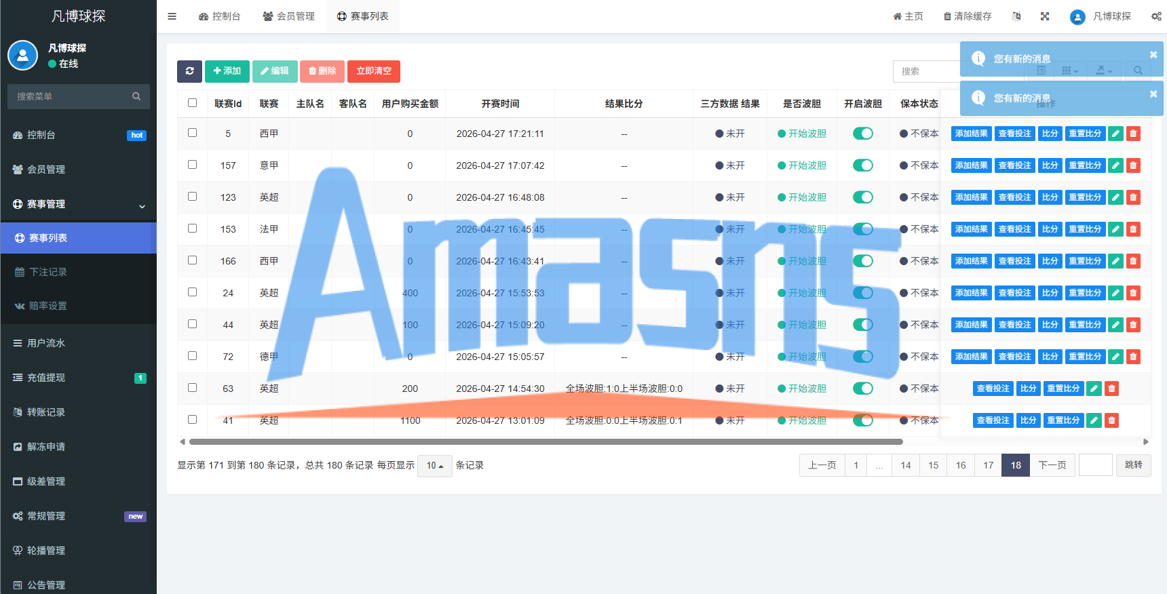1167x594 pixels.
Task: Click 添加结果 button for row 5
Action: (971, 134)
